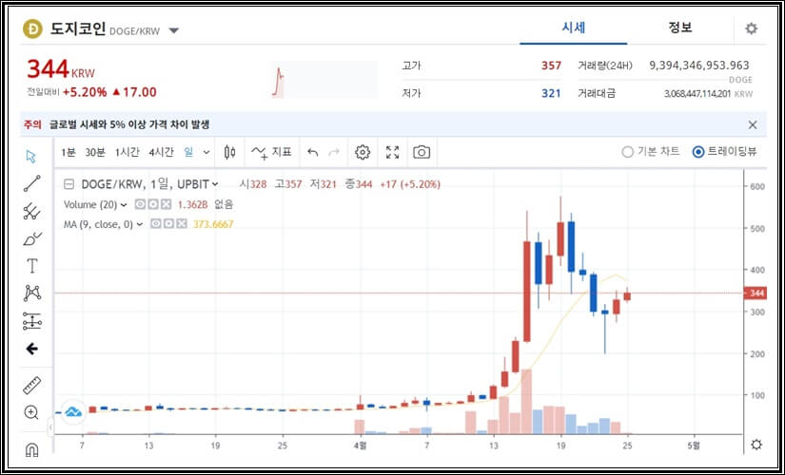Click the Volume value 1.362B
The height and width of the screenshot is (475, 785).
(x=193, y=205)
